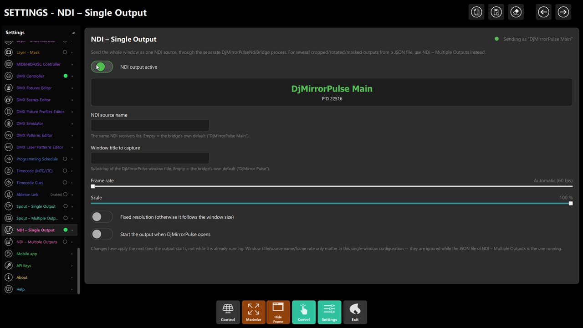Open the green Control touch button
583x328 pixels.
point(304,312)
